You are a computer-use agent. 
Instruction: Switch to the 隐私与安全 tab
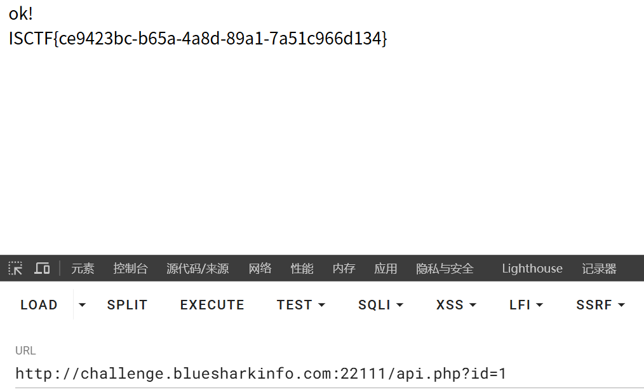(445, 269)
